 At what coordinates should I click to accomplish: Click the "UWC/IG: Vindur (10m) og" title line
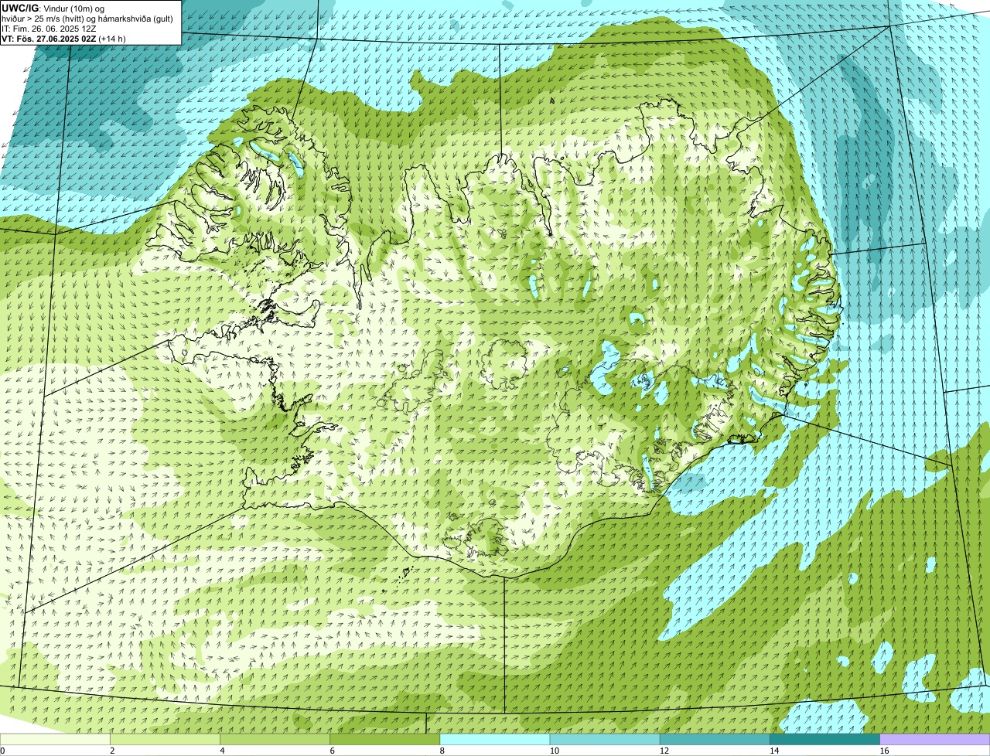(x=53, y=8)
